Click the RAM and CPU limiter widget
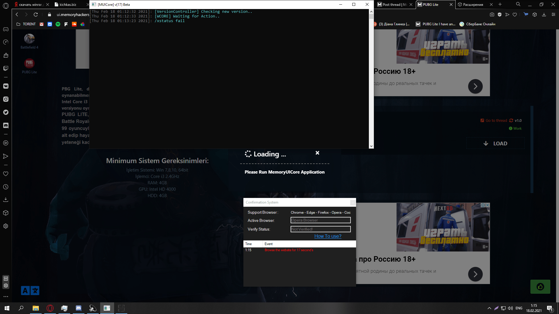The image size is (559, 314). coord(6,282)
